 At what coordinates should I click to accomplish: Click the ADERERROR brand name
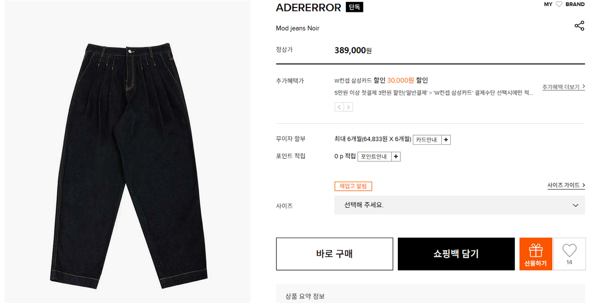(x=308, y=7)
